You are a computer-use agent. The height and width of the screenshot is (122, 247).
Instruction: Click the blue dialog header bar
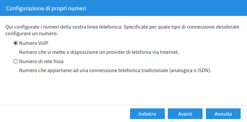[x=124, y=8]
